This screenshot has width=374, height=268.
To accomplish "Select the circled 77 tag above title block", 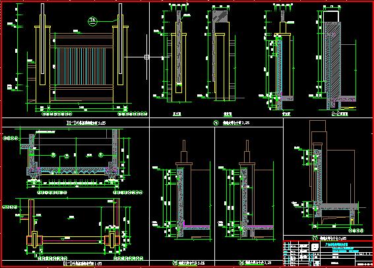I will 315,238.
